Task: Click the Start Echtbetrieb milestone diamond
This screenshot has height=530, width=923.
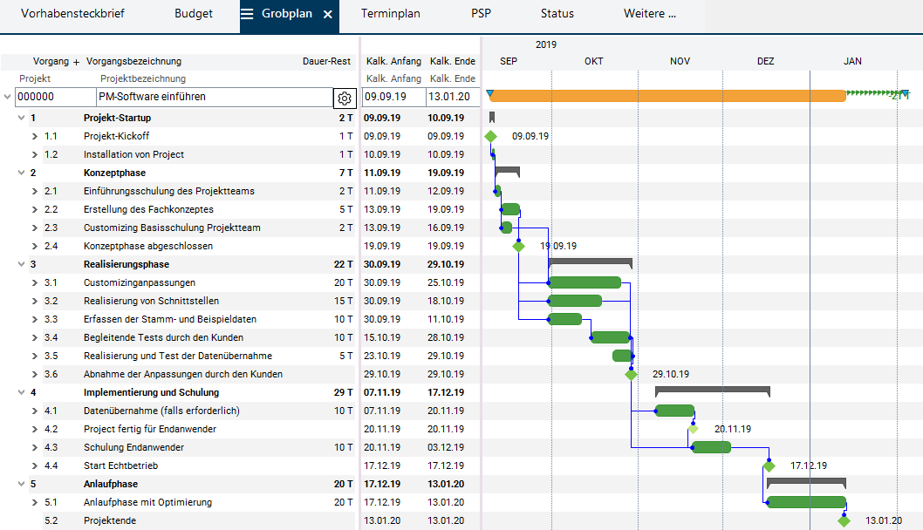Action: [x=769, y=465]
